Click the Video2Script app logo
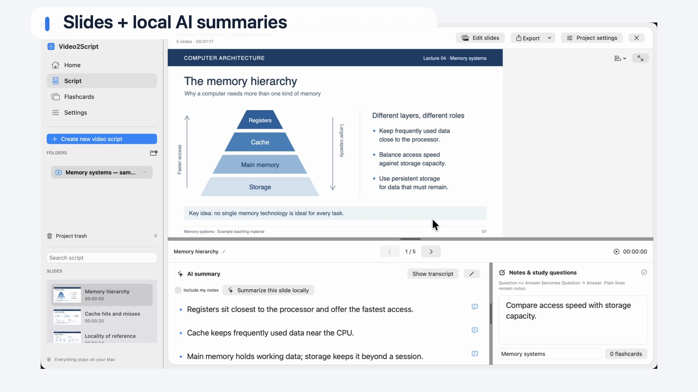 click(x=51, y=46)
